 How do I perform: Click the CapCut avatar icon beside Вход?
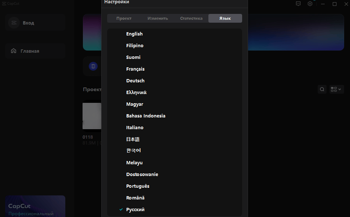point(14,23)
